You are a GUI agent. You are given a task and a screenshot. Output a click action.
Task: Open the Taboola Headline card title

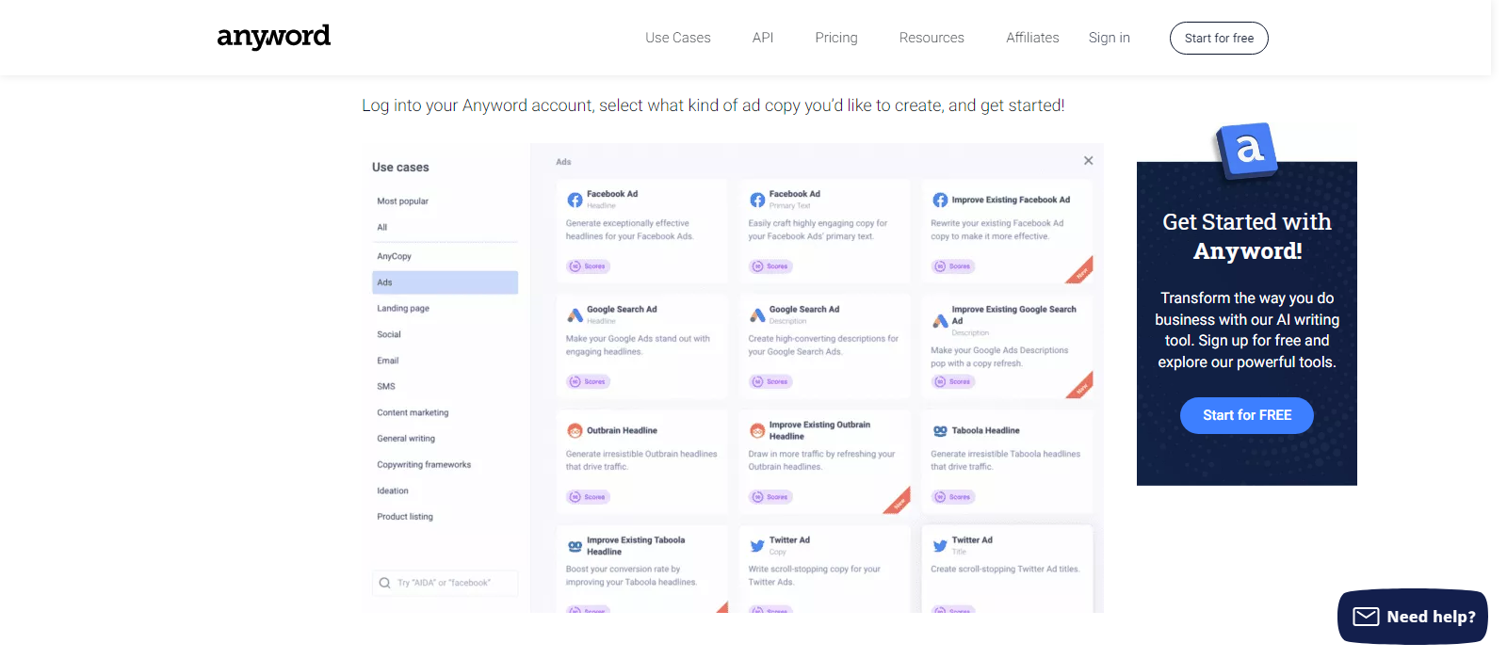click(x=985, y=430)
